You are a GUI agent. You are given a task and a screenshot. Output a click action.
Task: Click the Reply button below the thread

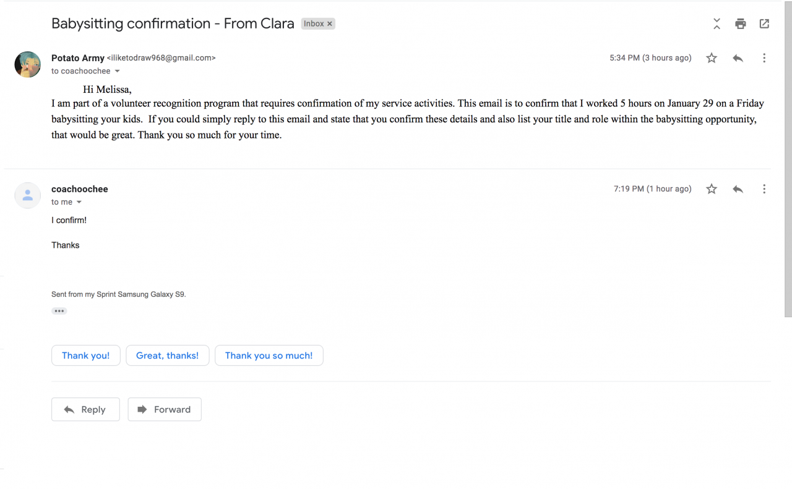coord(85,409)
